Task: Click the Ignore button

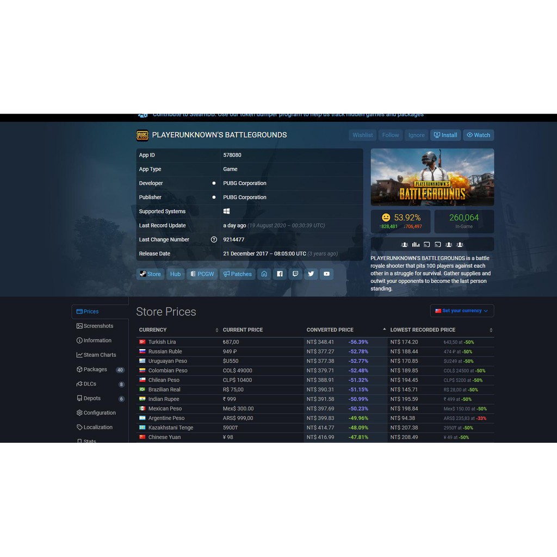Action: [x=416, y=135]
